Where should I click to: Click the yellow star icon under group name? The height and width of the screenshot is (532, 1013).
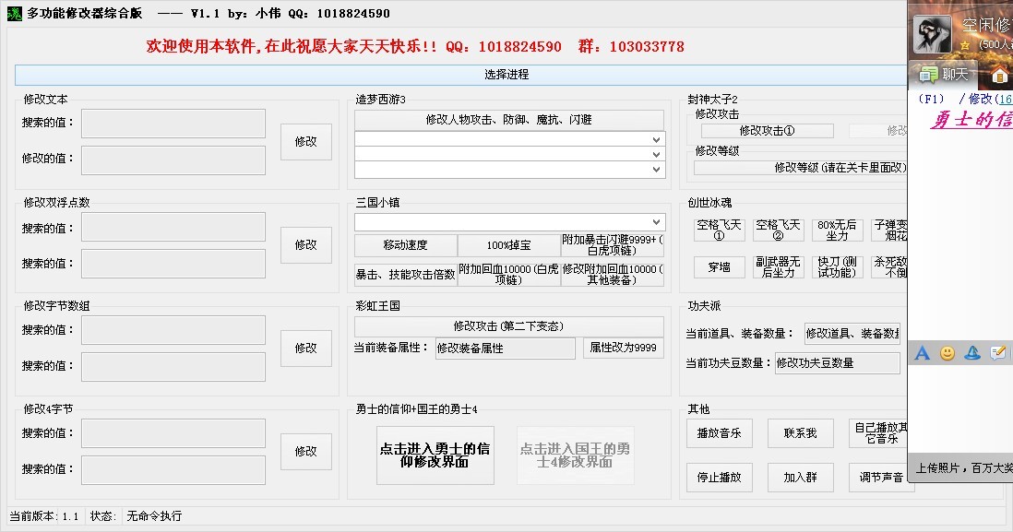(964, 45)
